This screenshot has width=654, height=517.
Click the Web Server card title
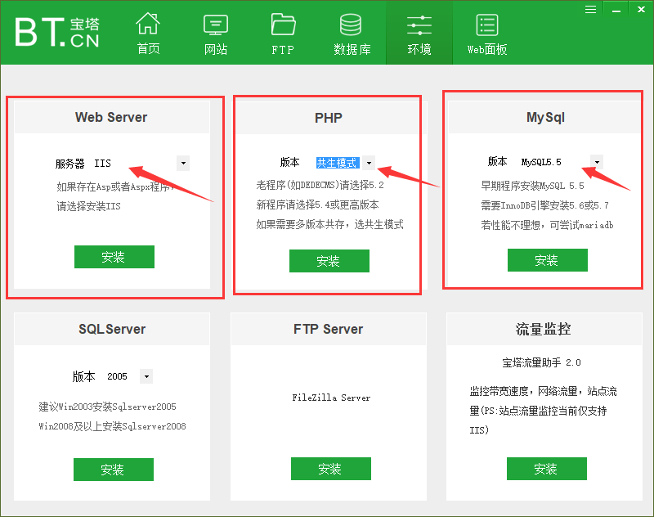[111, 117]
